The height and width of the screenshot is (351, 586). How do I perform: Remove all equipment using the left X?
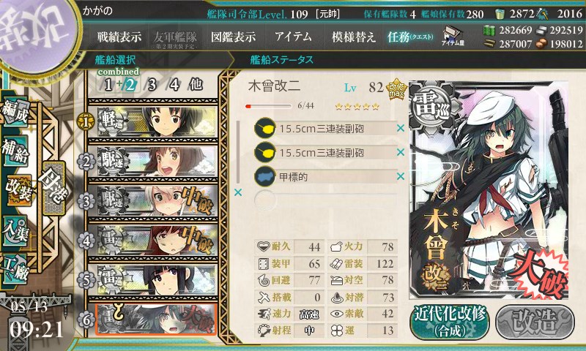[x=237, y=192]
